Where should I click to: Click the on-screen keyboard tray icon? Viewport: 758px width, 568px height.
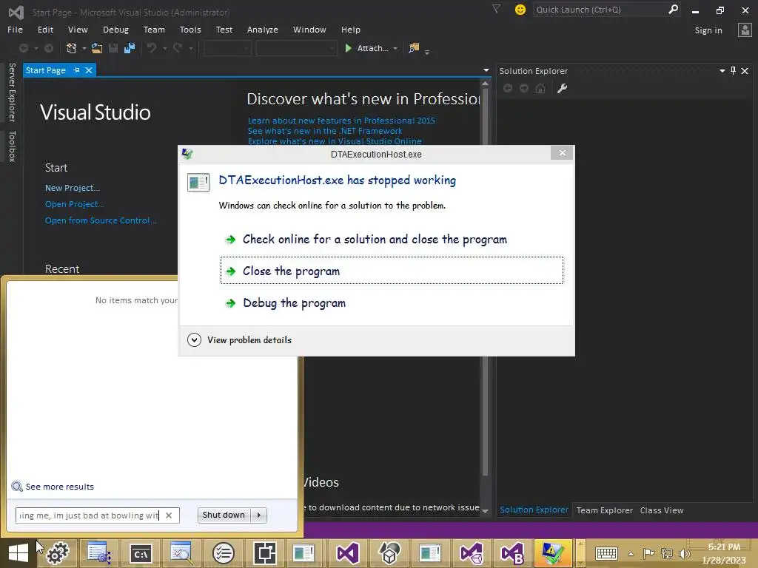pos(607,553)
